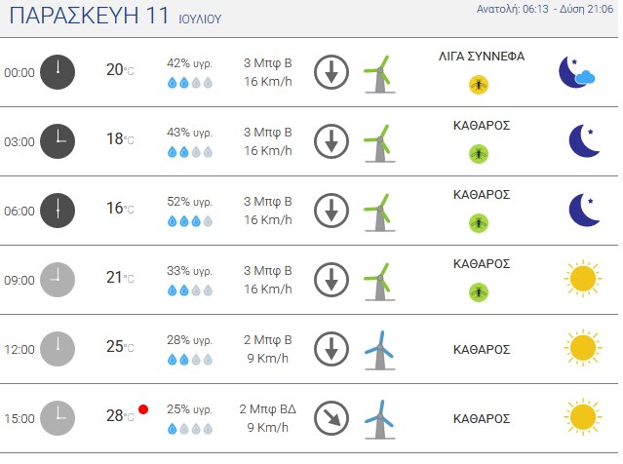The image size is (623, 464).
Task: Click the yellow mosquito indicator at 00:00
Action: pyautogui.click(x=479, y=85)
